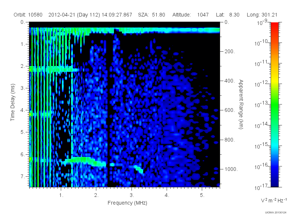The width and height of the screenshot is (293, 220).
Task: Select the date '2012-04-21 (Day 112)' text
Action: coord(74,15)
